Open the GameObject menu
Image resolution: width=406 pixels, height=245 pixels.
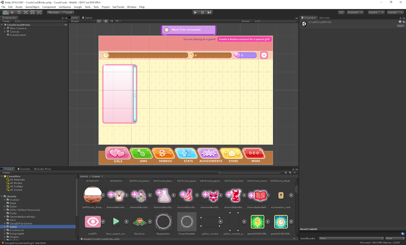[x=32, y=7]
